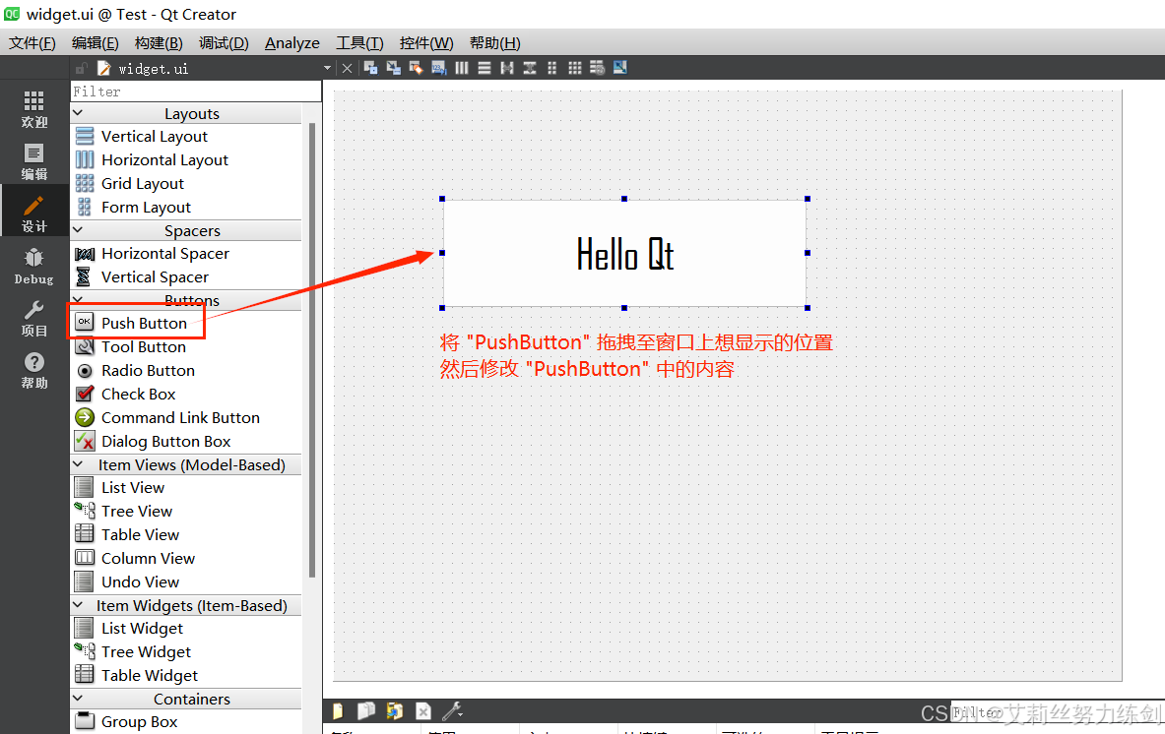Select List View widget
The width and height of the screenshot is (1165, 734).
point(186,488)
